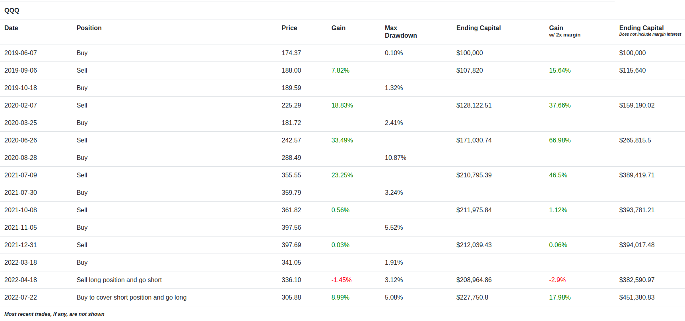
Task: Select the date 2019-06-07
Action: [x=21, y=53]
